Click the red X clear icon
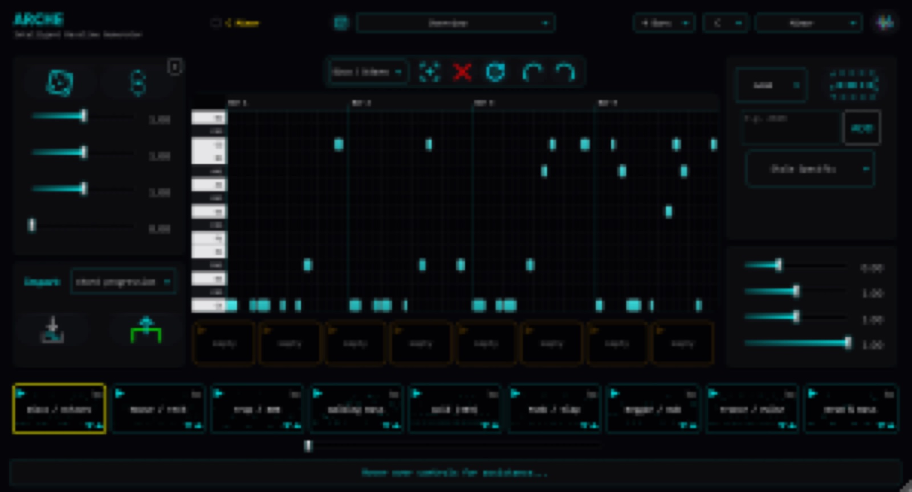Screen dimensions: 912x492 pos(462,72)
